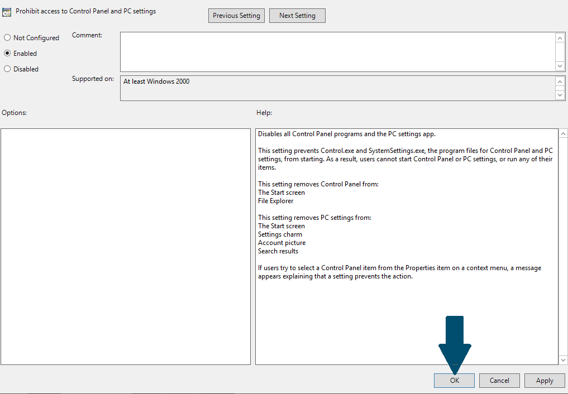Click Help pane scroll down arrow
The height and width of the screenshot is (394, 568).
point(563,359)
